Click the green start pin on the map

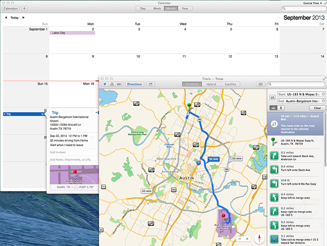[189, 106]
